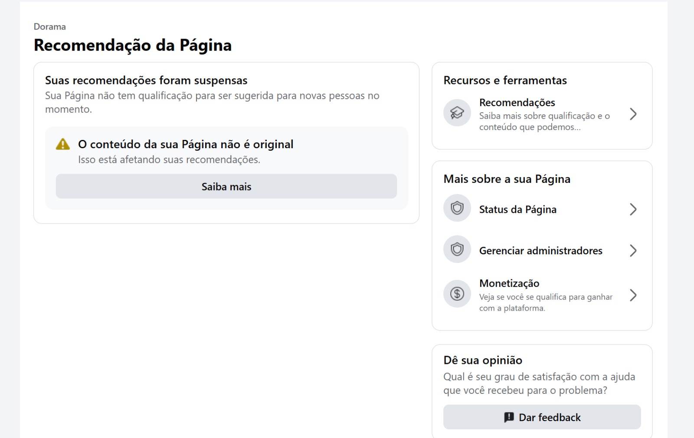Click the yellow warning triangle icon
The image size is (694, 438).
tap(63, 144)
